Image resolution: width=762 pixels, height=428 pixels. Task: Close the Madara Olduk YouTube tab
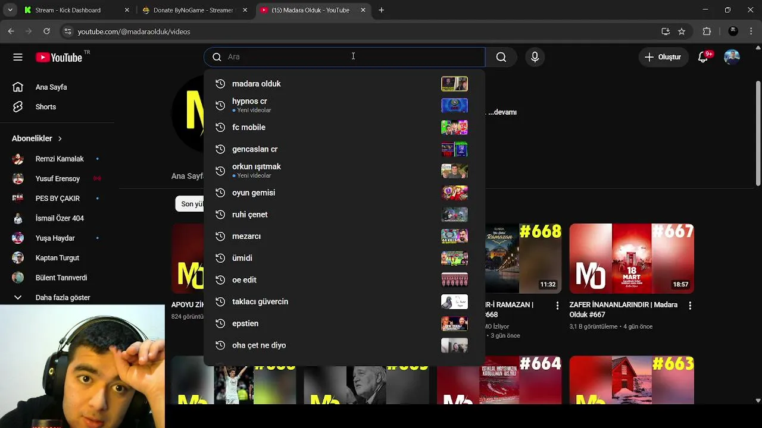click(x=363, y=10)
